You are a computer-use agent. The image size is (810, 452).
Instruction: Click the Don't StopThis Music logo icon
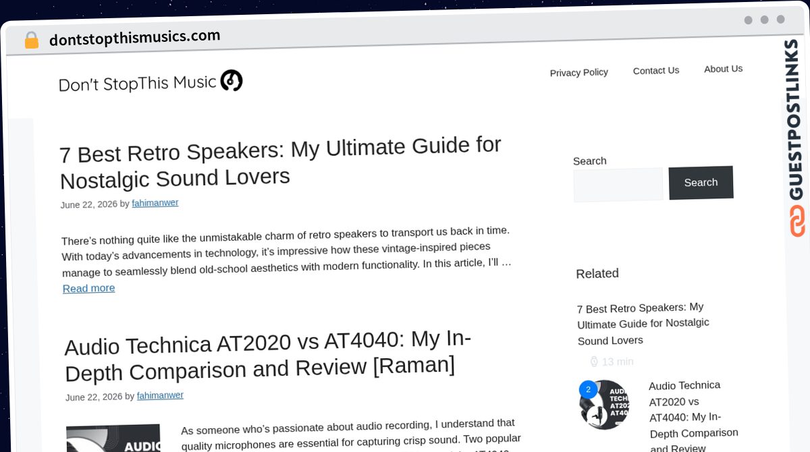tap(232, 81)
